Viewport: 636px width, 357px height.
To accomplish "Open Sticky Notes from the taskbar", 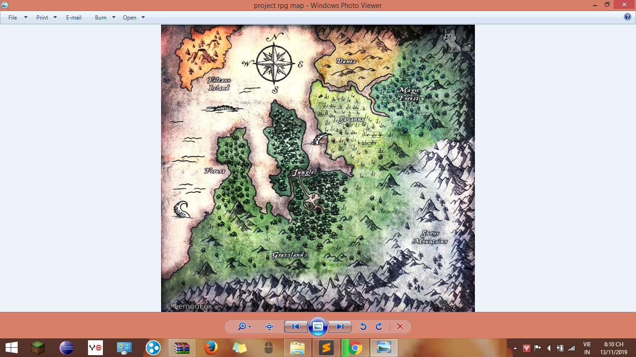I will coord(240,348).
